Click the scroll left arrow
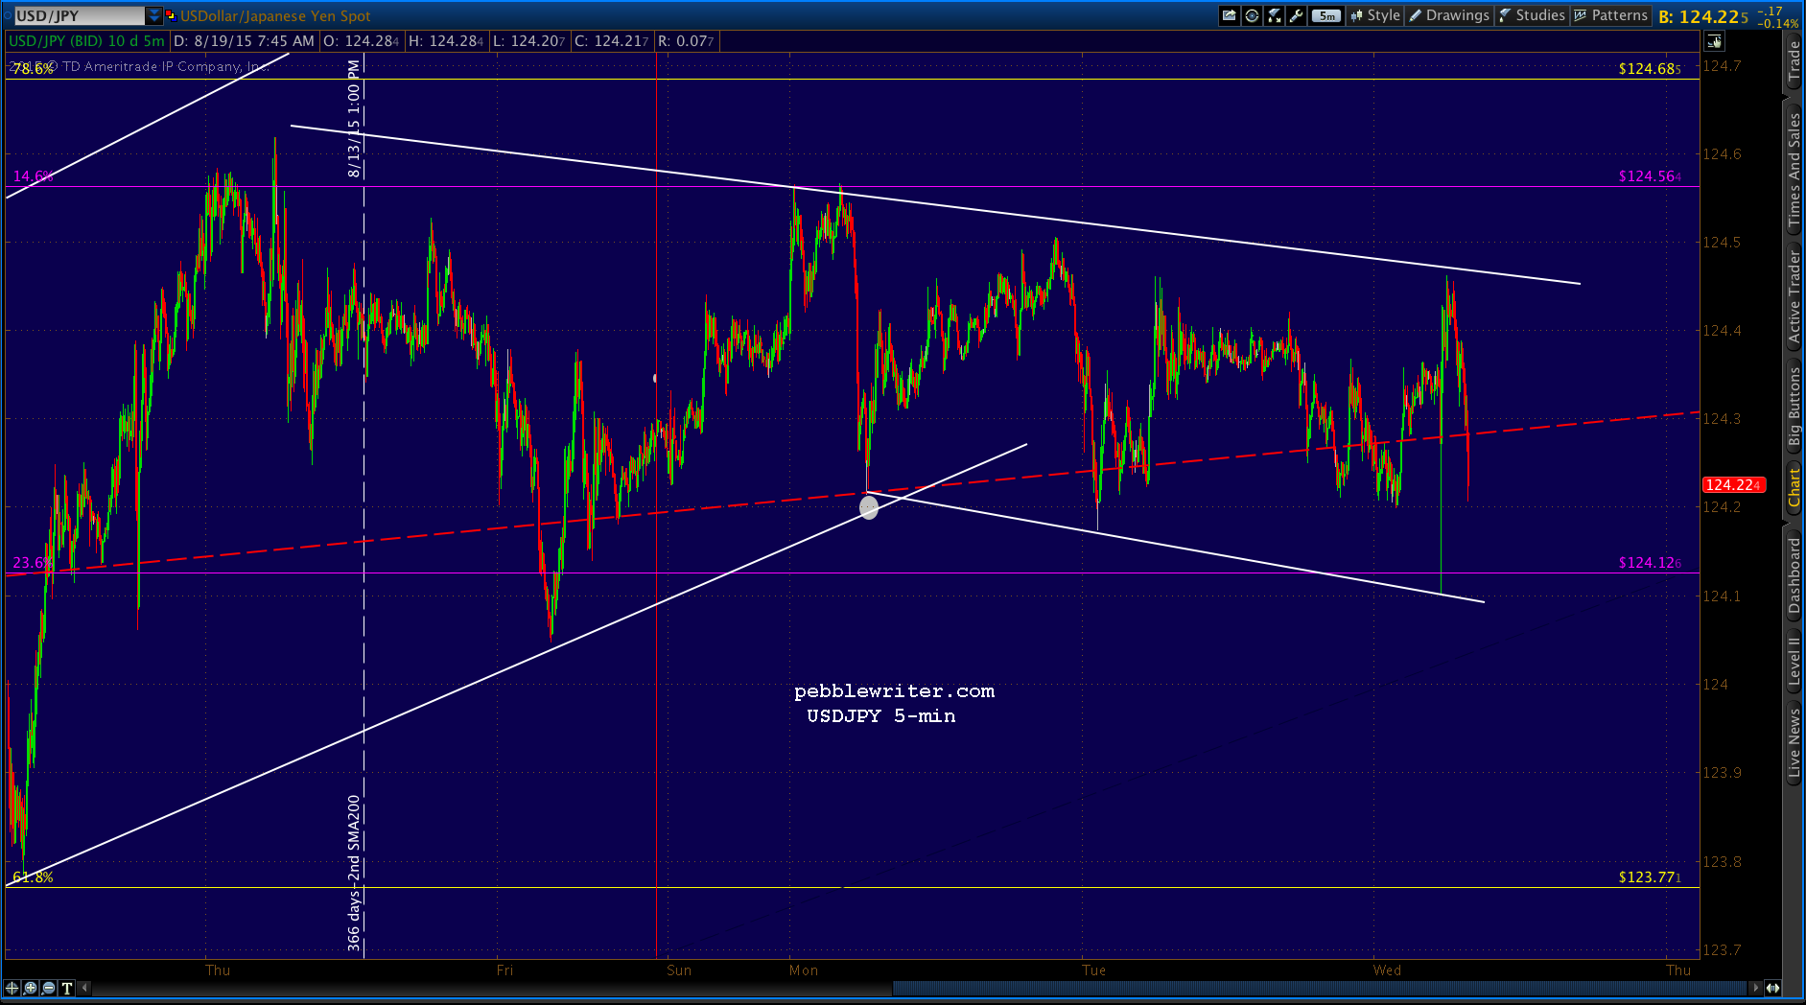Screen dimensions: 1806x1005 [x=85, y=987]
